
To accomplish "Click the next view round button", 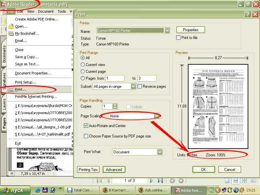I will click(181, 181).
